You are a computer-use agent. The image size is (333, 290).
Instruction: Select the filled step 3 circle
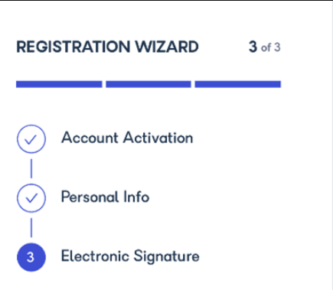(31, 257)
